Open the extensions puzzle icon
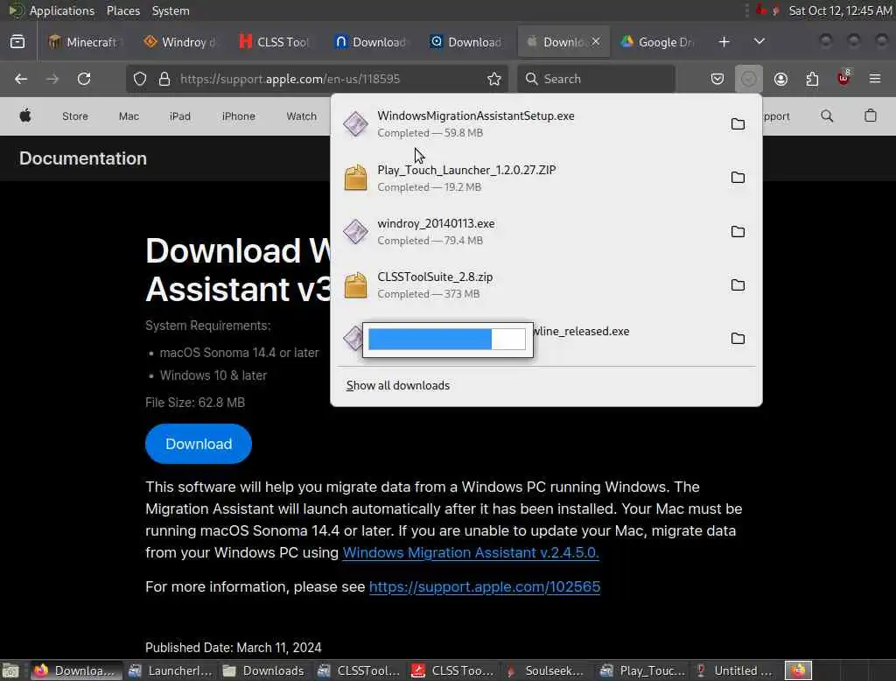Screen dimensions: 896x681 tap(812, 79)
